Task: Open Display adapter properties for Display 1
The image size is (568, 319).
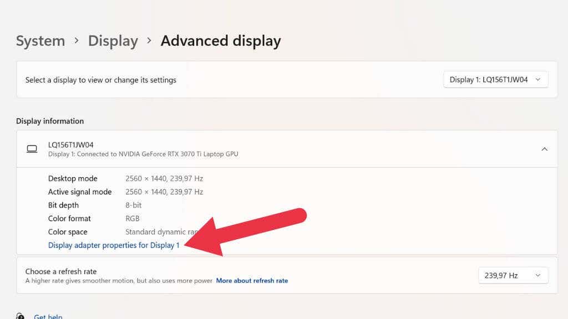Action: click(x=113, y=245)
